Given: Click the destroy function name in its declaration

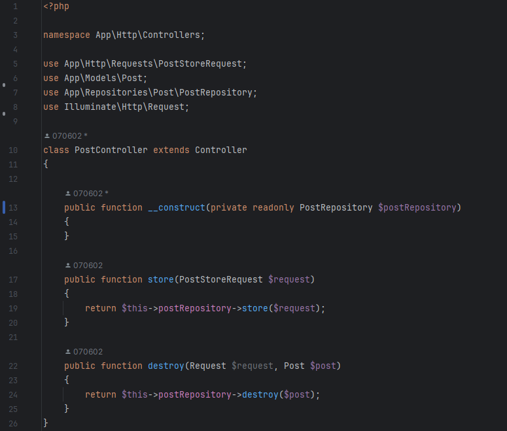Looking at the screenshot, I should coord(166,366).
